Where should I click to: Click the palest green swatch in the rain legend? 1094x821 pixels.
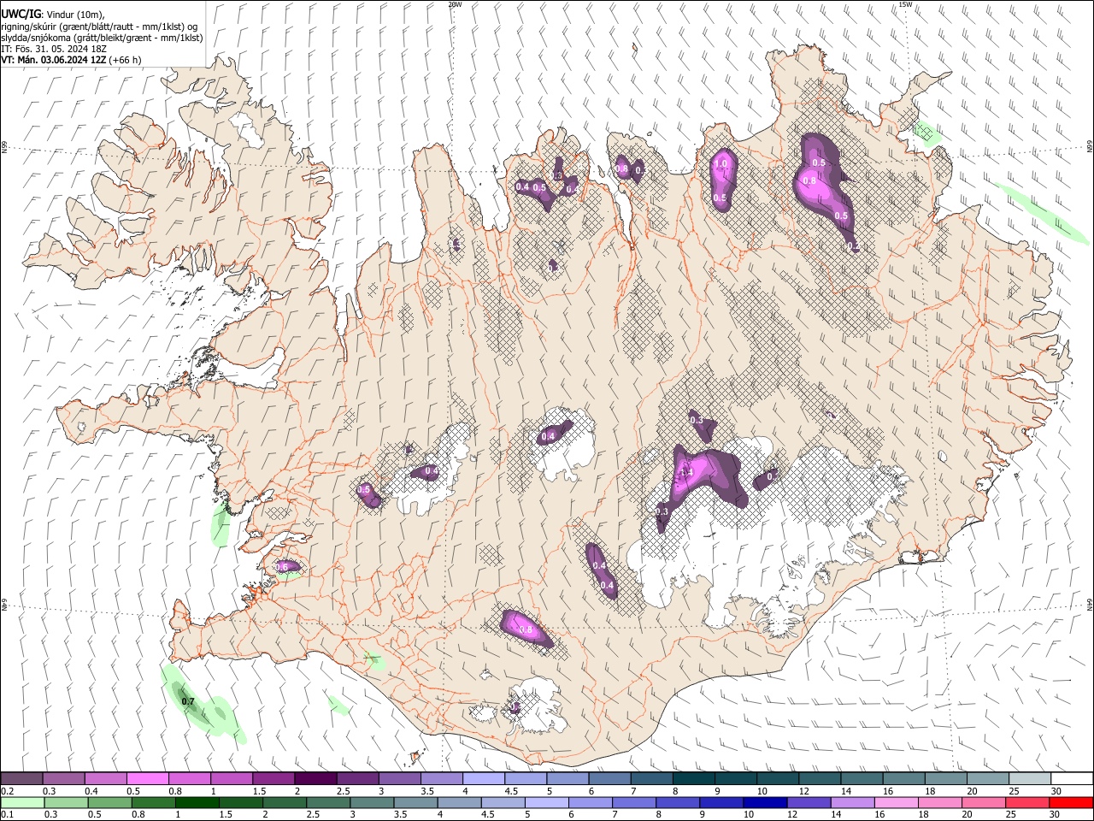[21, 802]
